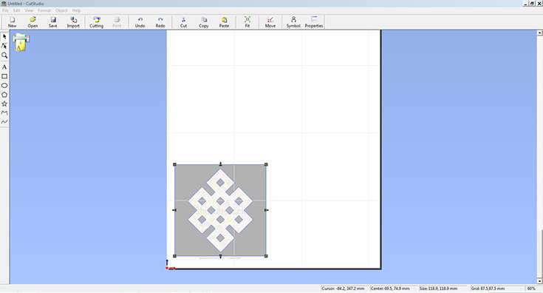Cut the selected object with the Cut icon

(x=183, y=22)
